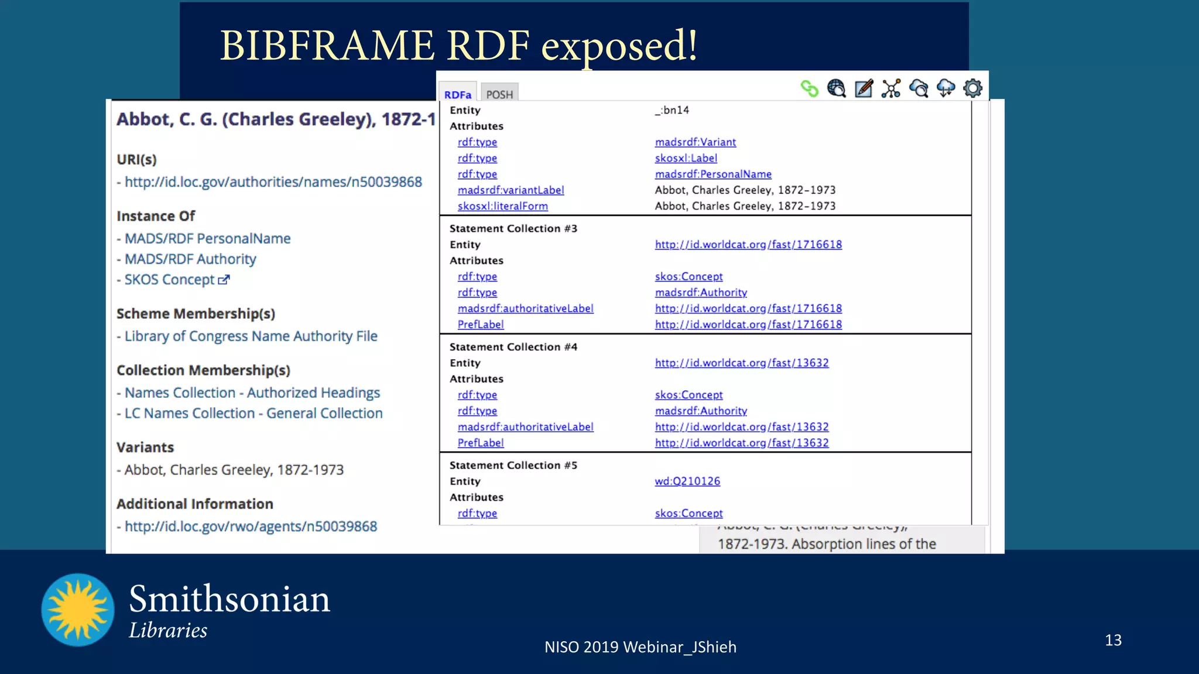Click skos:Concept in Statement Collection #5

click(x=688, y=513)
